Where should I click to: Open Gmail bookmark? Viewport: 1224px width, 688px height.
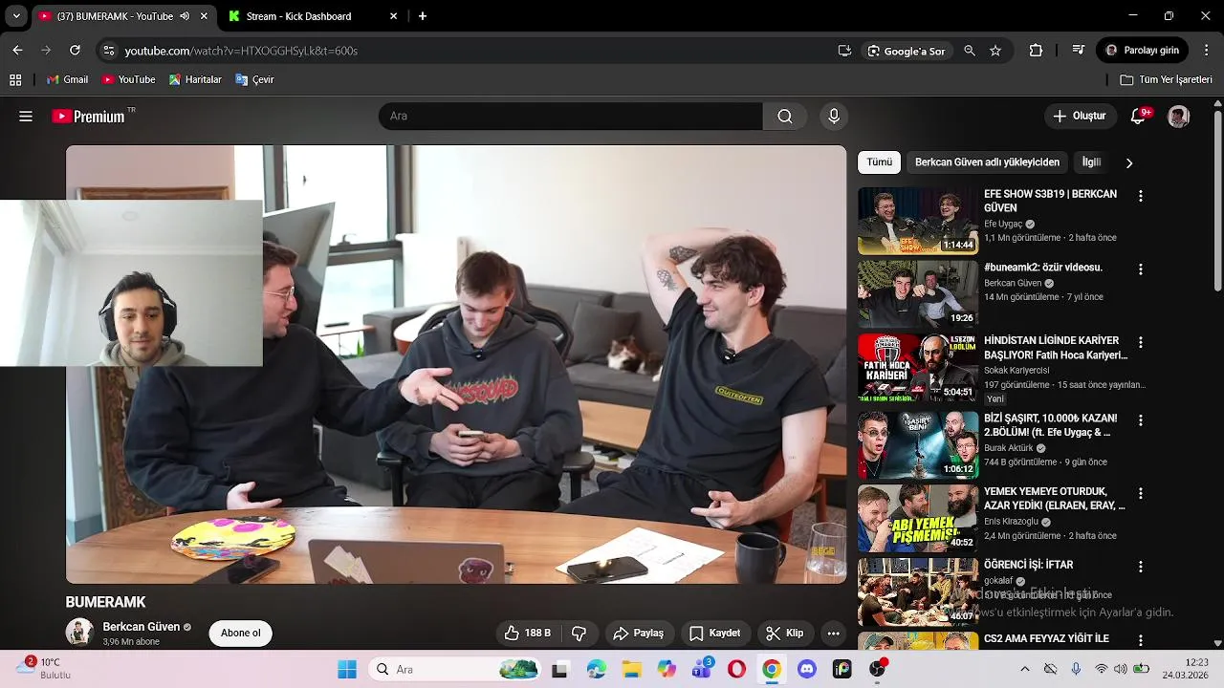pos(67,79)
